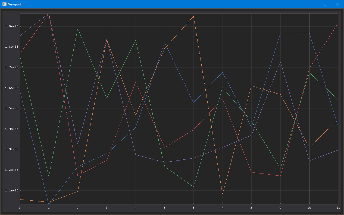
Task: Click the 5 tick on the x-axis
Action: pos(164,208)
